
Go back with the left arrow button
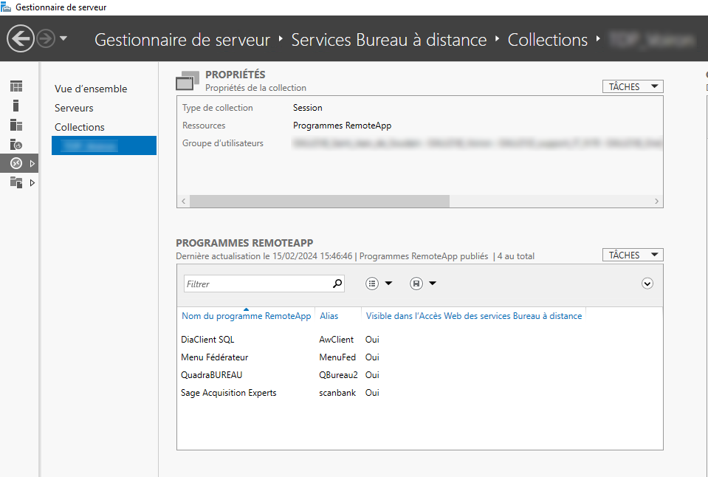(x=21, y=39)
